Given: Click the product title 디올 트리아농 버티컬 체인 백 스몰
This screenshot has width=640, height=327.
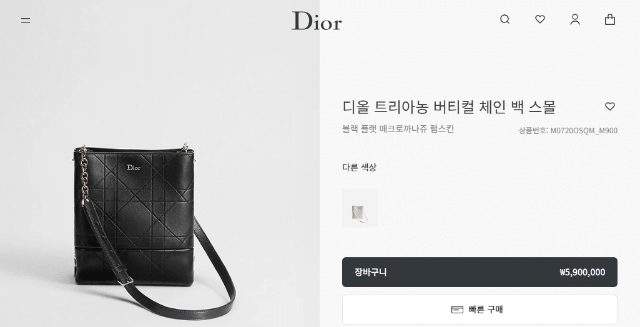Looking at the screenshot, I should pyautogui.click(x=449, y=107).
